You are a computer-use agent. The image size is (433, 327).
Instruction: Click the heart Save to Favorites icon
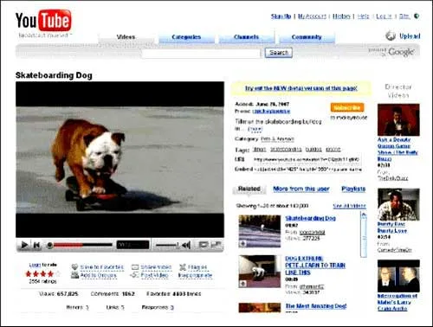74,266
